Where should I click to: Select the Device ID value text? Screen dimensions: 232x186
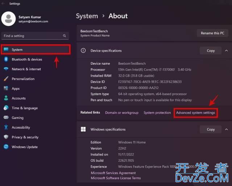coord(150,82)
